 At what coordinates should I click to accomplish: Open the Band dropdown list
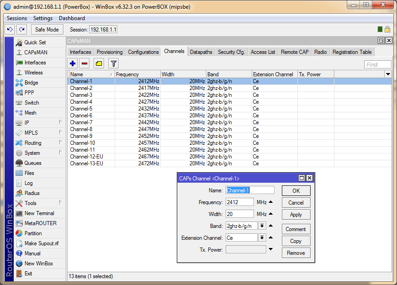pos(262,226)
